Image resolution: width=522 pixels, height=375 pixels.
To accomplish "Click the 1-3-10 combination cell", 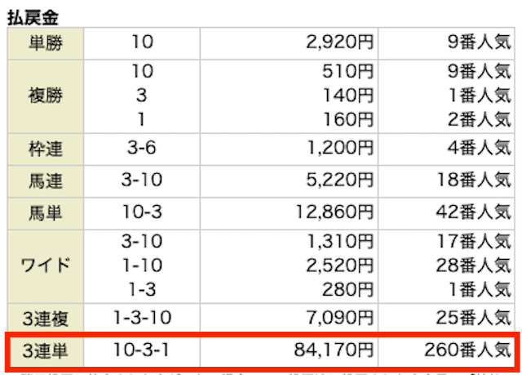I will tap(141, 318).
